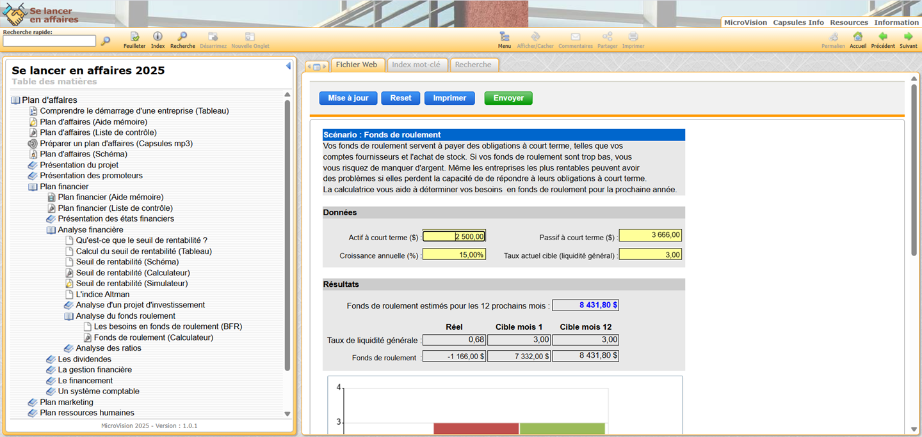Collapse the table of contents panel arrow
Viewport: 922px width, 437px height.
288,66
